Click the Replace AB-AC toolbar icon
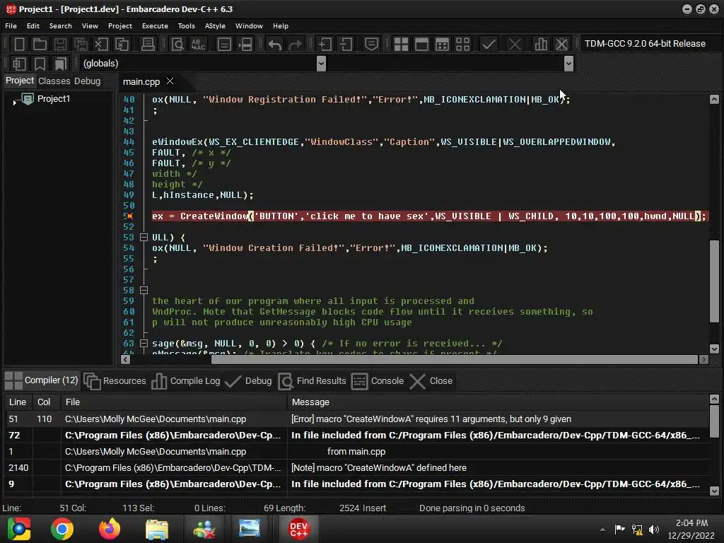The height and width of the screenshot is (543, 724). 198,45
